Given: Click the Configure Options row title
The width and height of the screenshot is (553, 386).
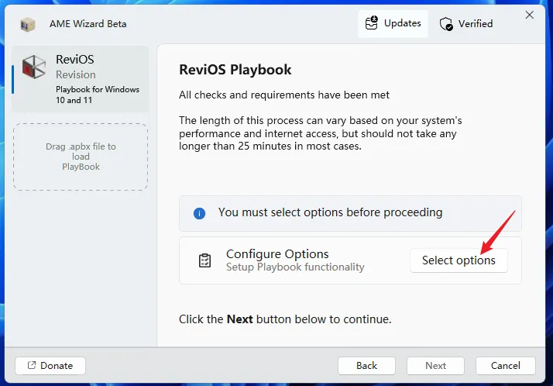Looking at the screenshot, I should point(277,254).
